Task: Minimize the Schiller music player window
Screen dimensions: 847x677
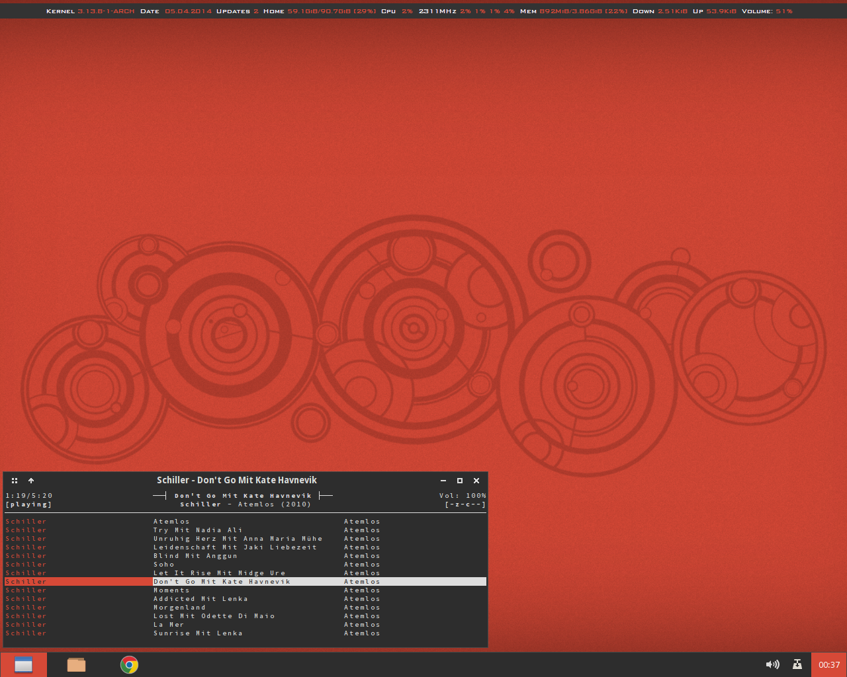Action: point(443,481)
